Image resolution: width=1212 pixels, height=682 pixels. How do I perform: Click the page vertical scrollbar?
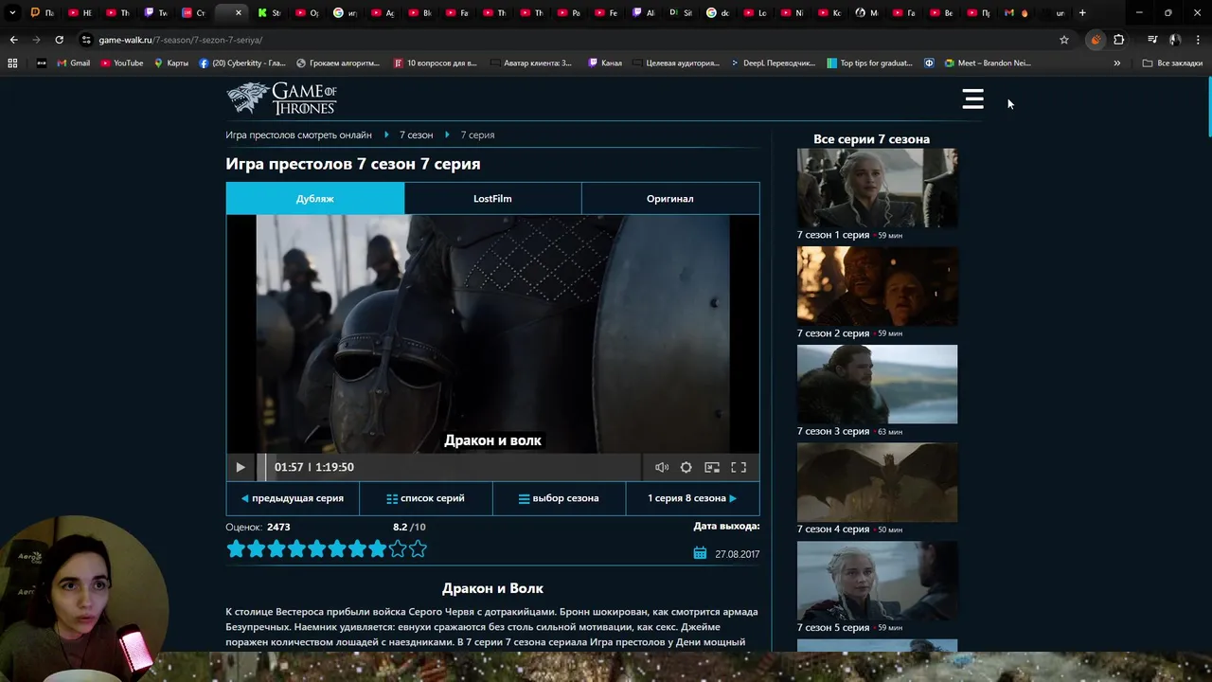point(1208,109)
